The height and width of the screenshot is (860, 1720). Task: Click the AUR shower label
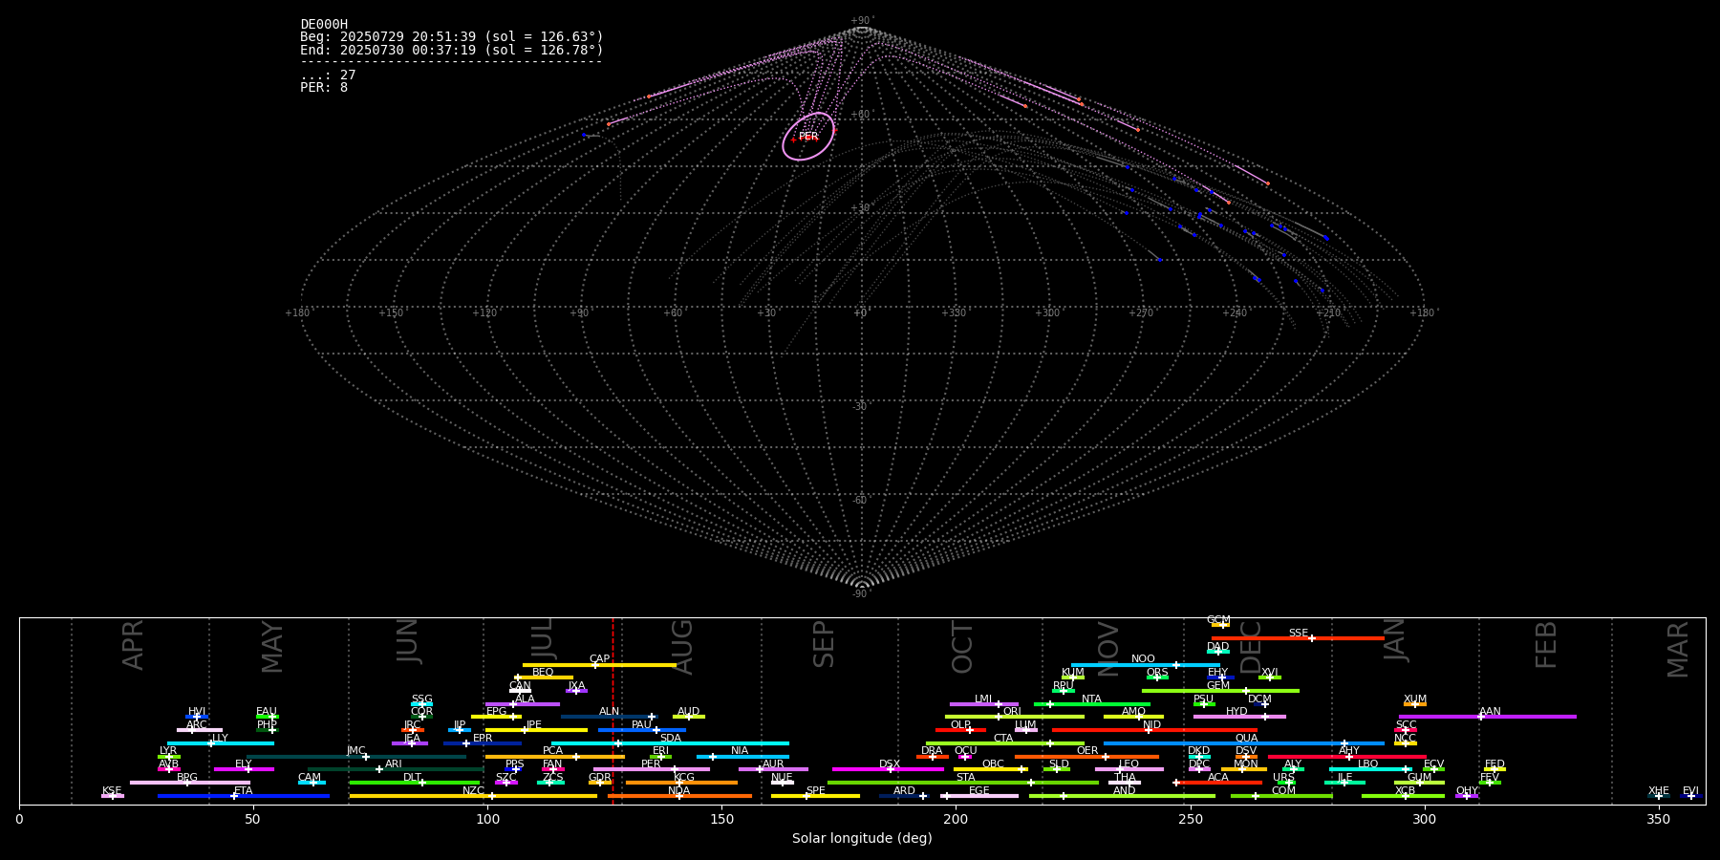[x=773, y=764]
